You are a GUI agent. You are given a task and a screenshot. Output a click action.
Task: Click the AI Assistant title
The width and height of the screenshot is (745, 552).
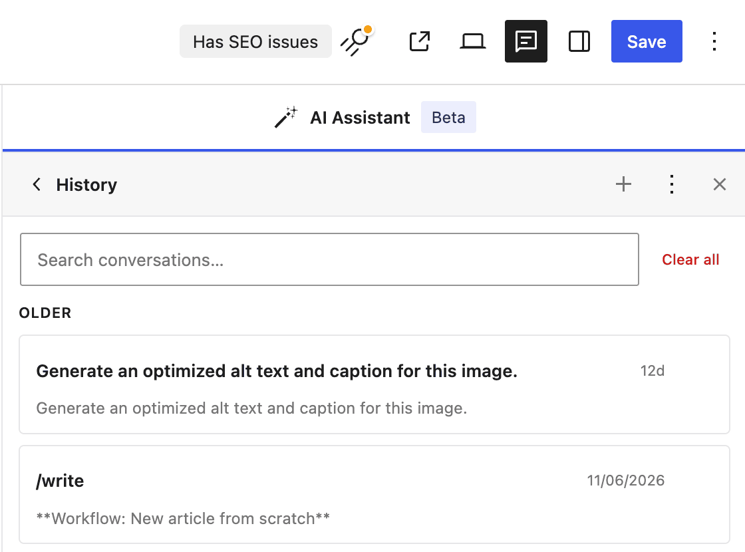pos(360,117)
